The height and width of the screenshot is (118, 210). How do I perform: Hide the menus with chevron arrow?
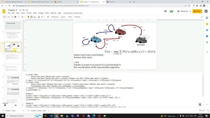coord(202,17)
